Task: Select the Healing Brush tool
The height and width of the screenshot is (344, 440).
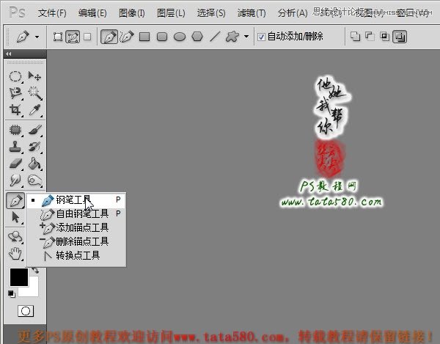Action: click(x=15, y=130)
